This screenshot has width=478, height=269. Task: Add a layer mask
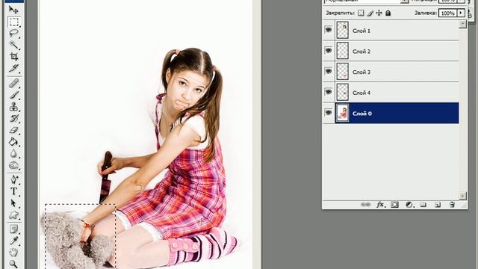395,204
